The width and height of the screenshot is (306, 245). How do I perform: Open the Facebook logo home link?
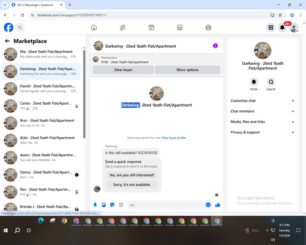pyautogui.click(x=9, y=28)
